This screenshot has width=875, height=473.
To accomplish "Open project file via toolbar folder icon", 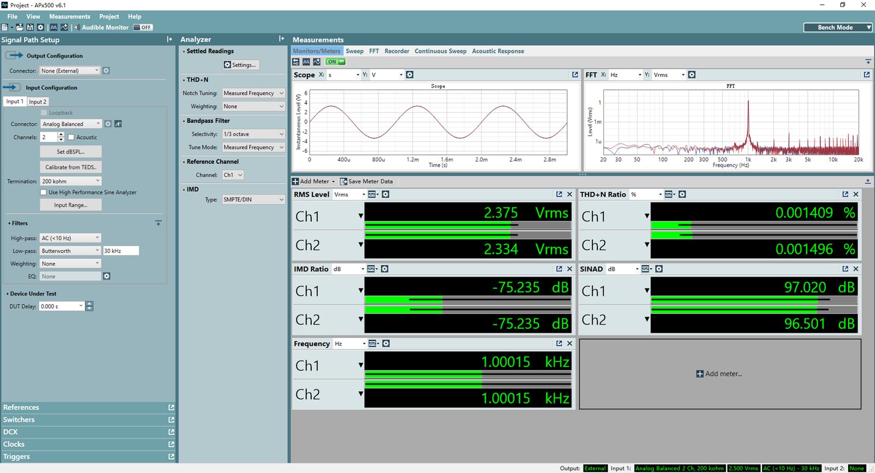I will pyautogui.click(x=20, y=27).
